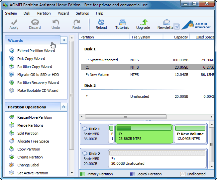Reload disks with the Reload icon
Screen dimensions: 217x180
[x=101, y=22]
